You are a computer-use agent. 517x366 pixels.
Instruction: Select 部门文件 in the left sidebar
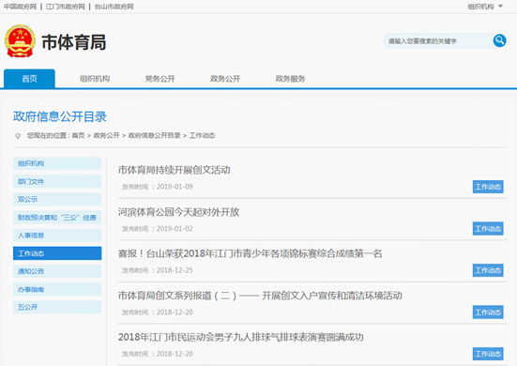coord(57,181)
